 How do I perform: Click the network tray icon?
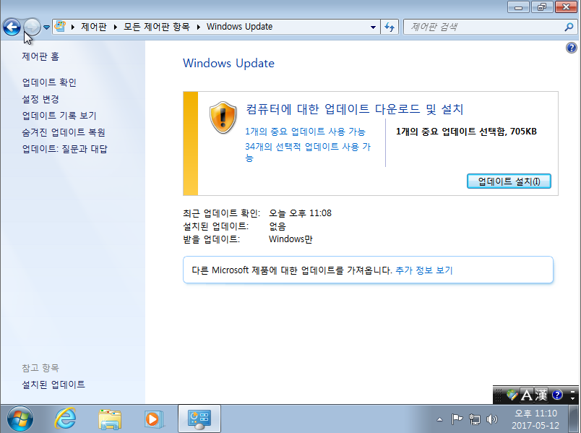(474, 419)
